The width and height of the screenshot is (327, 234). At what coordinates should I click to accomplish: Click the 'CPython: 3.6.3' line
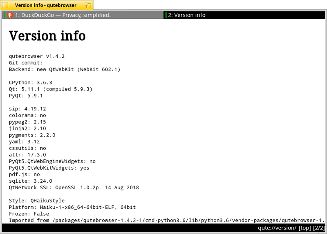pos(30,82)
